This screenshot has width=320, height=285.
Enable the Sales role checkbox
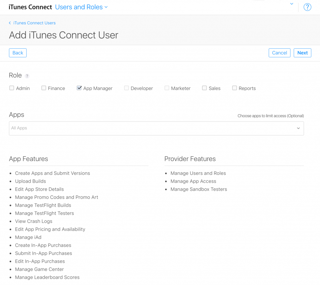click(204, 88)
